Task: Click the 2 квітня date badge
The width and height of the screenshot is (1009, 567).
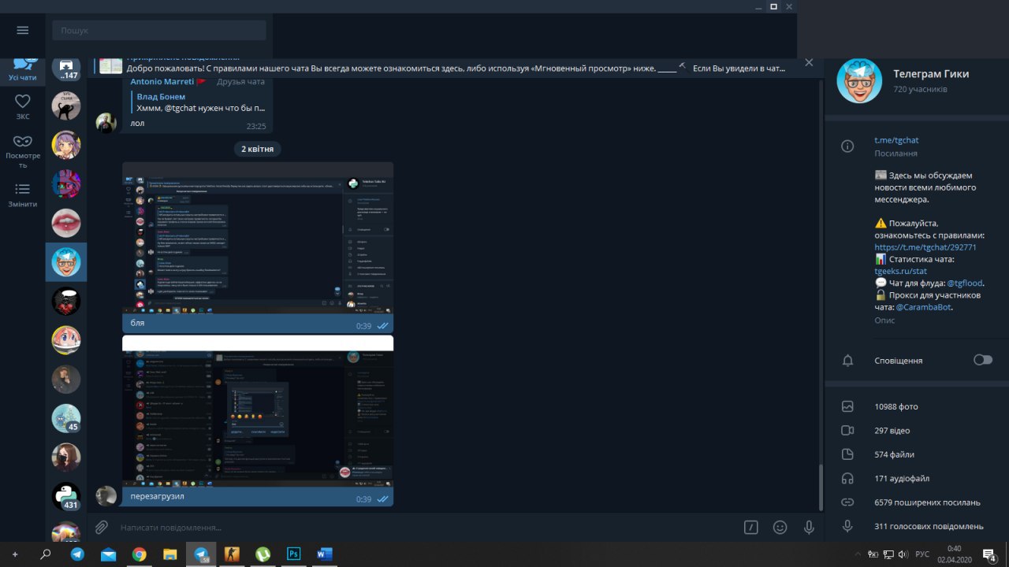Action: pos(258,149)
